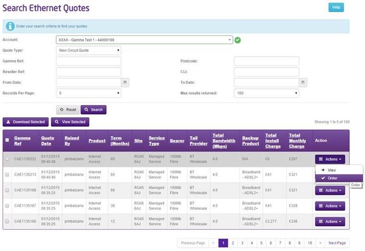The width and height of the screenshot is (365, 251).
Task: Go to page 10 of results
Action: (x=310, y=243)
